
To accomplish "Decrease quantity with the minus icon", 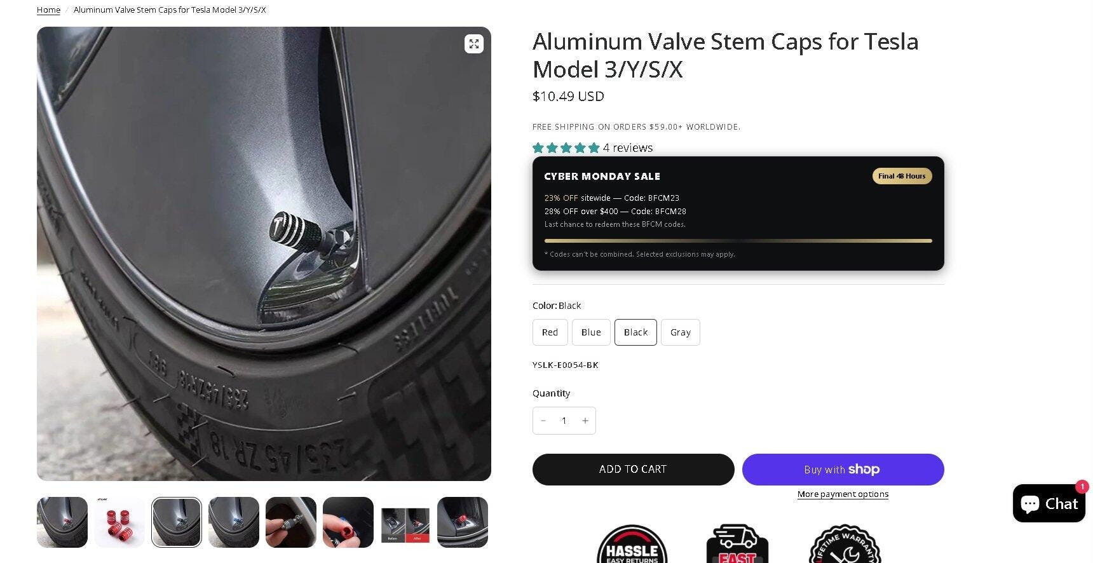I will click(x=543, y=421).
